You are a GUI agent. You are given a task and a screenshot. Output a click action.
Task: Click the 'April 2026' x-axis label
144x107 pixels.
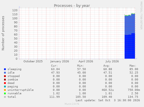coord(86,61)
